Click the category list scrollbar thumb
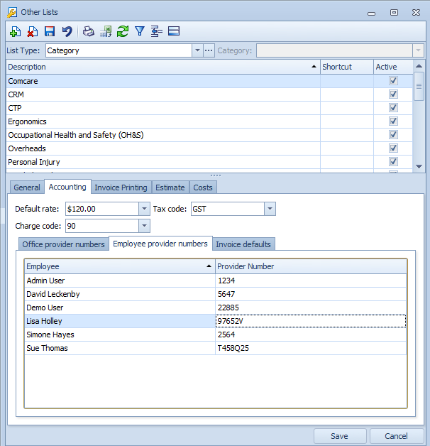The height and width of the screenshot is (446, 430). 419,86
